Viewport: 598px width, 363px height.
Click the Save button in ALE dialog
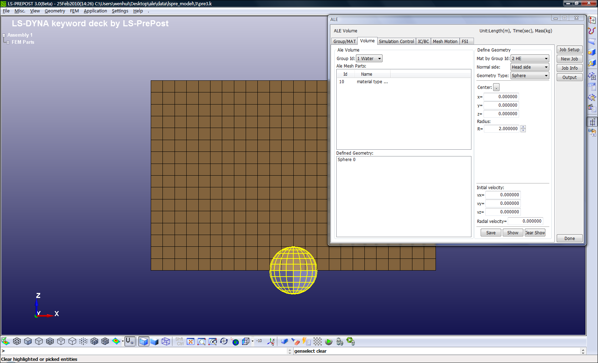point(491,233)
